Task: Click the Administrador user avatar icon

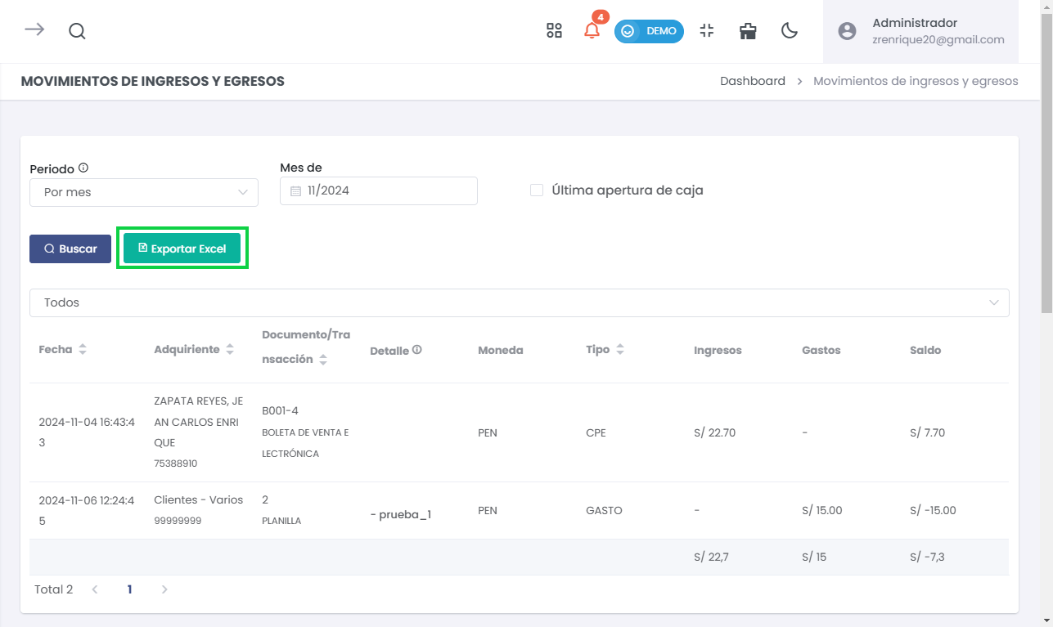Action: pyautogui.click(x=847, y=31)
